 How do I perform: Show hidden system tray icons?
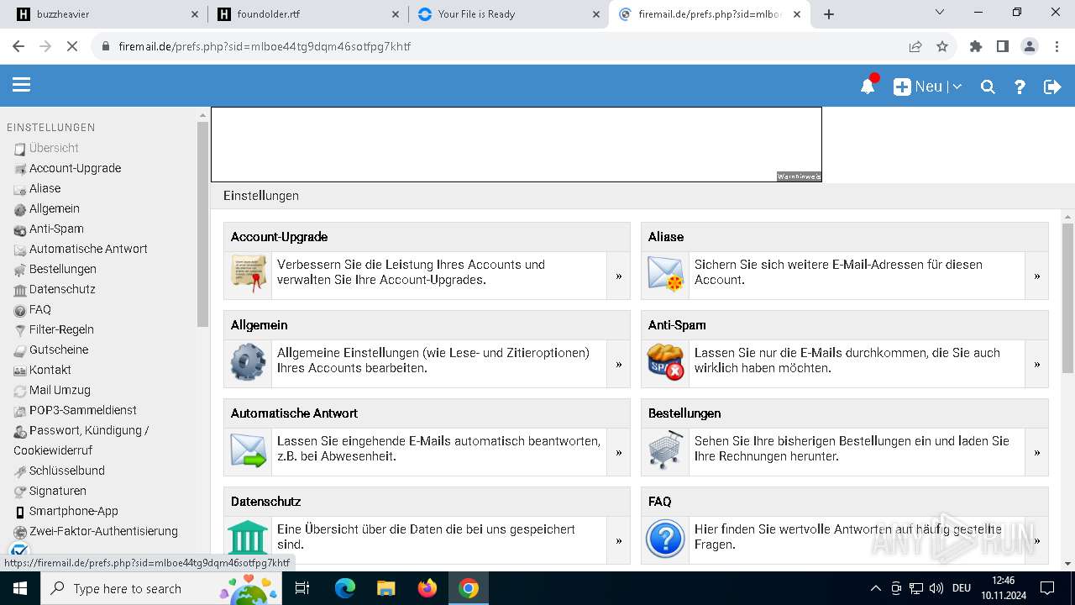point(875,588)
